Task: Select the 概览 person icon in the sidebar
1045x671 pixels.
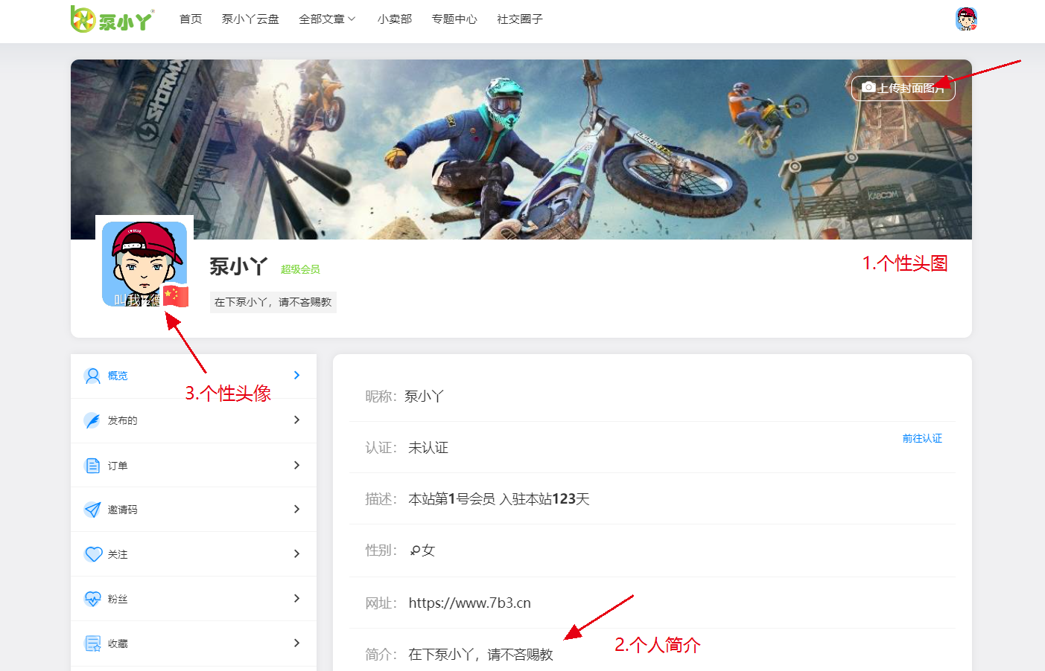Action: click(x=92, y=376)
